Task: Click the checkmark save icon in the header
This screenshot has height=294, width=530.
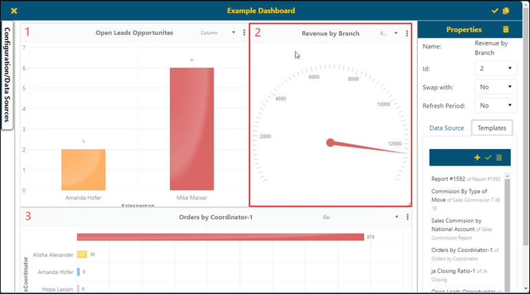Action: 495,11
